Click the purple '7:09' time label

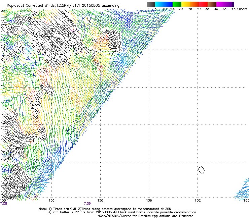tap(87, 204)
